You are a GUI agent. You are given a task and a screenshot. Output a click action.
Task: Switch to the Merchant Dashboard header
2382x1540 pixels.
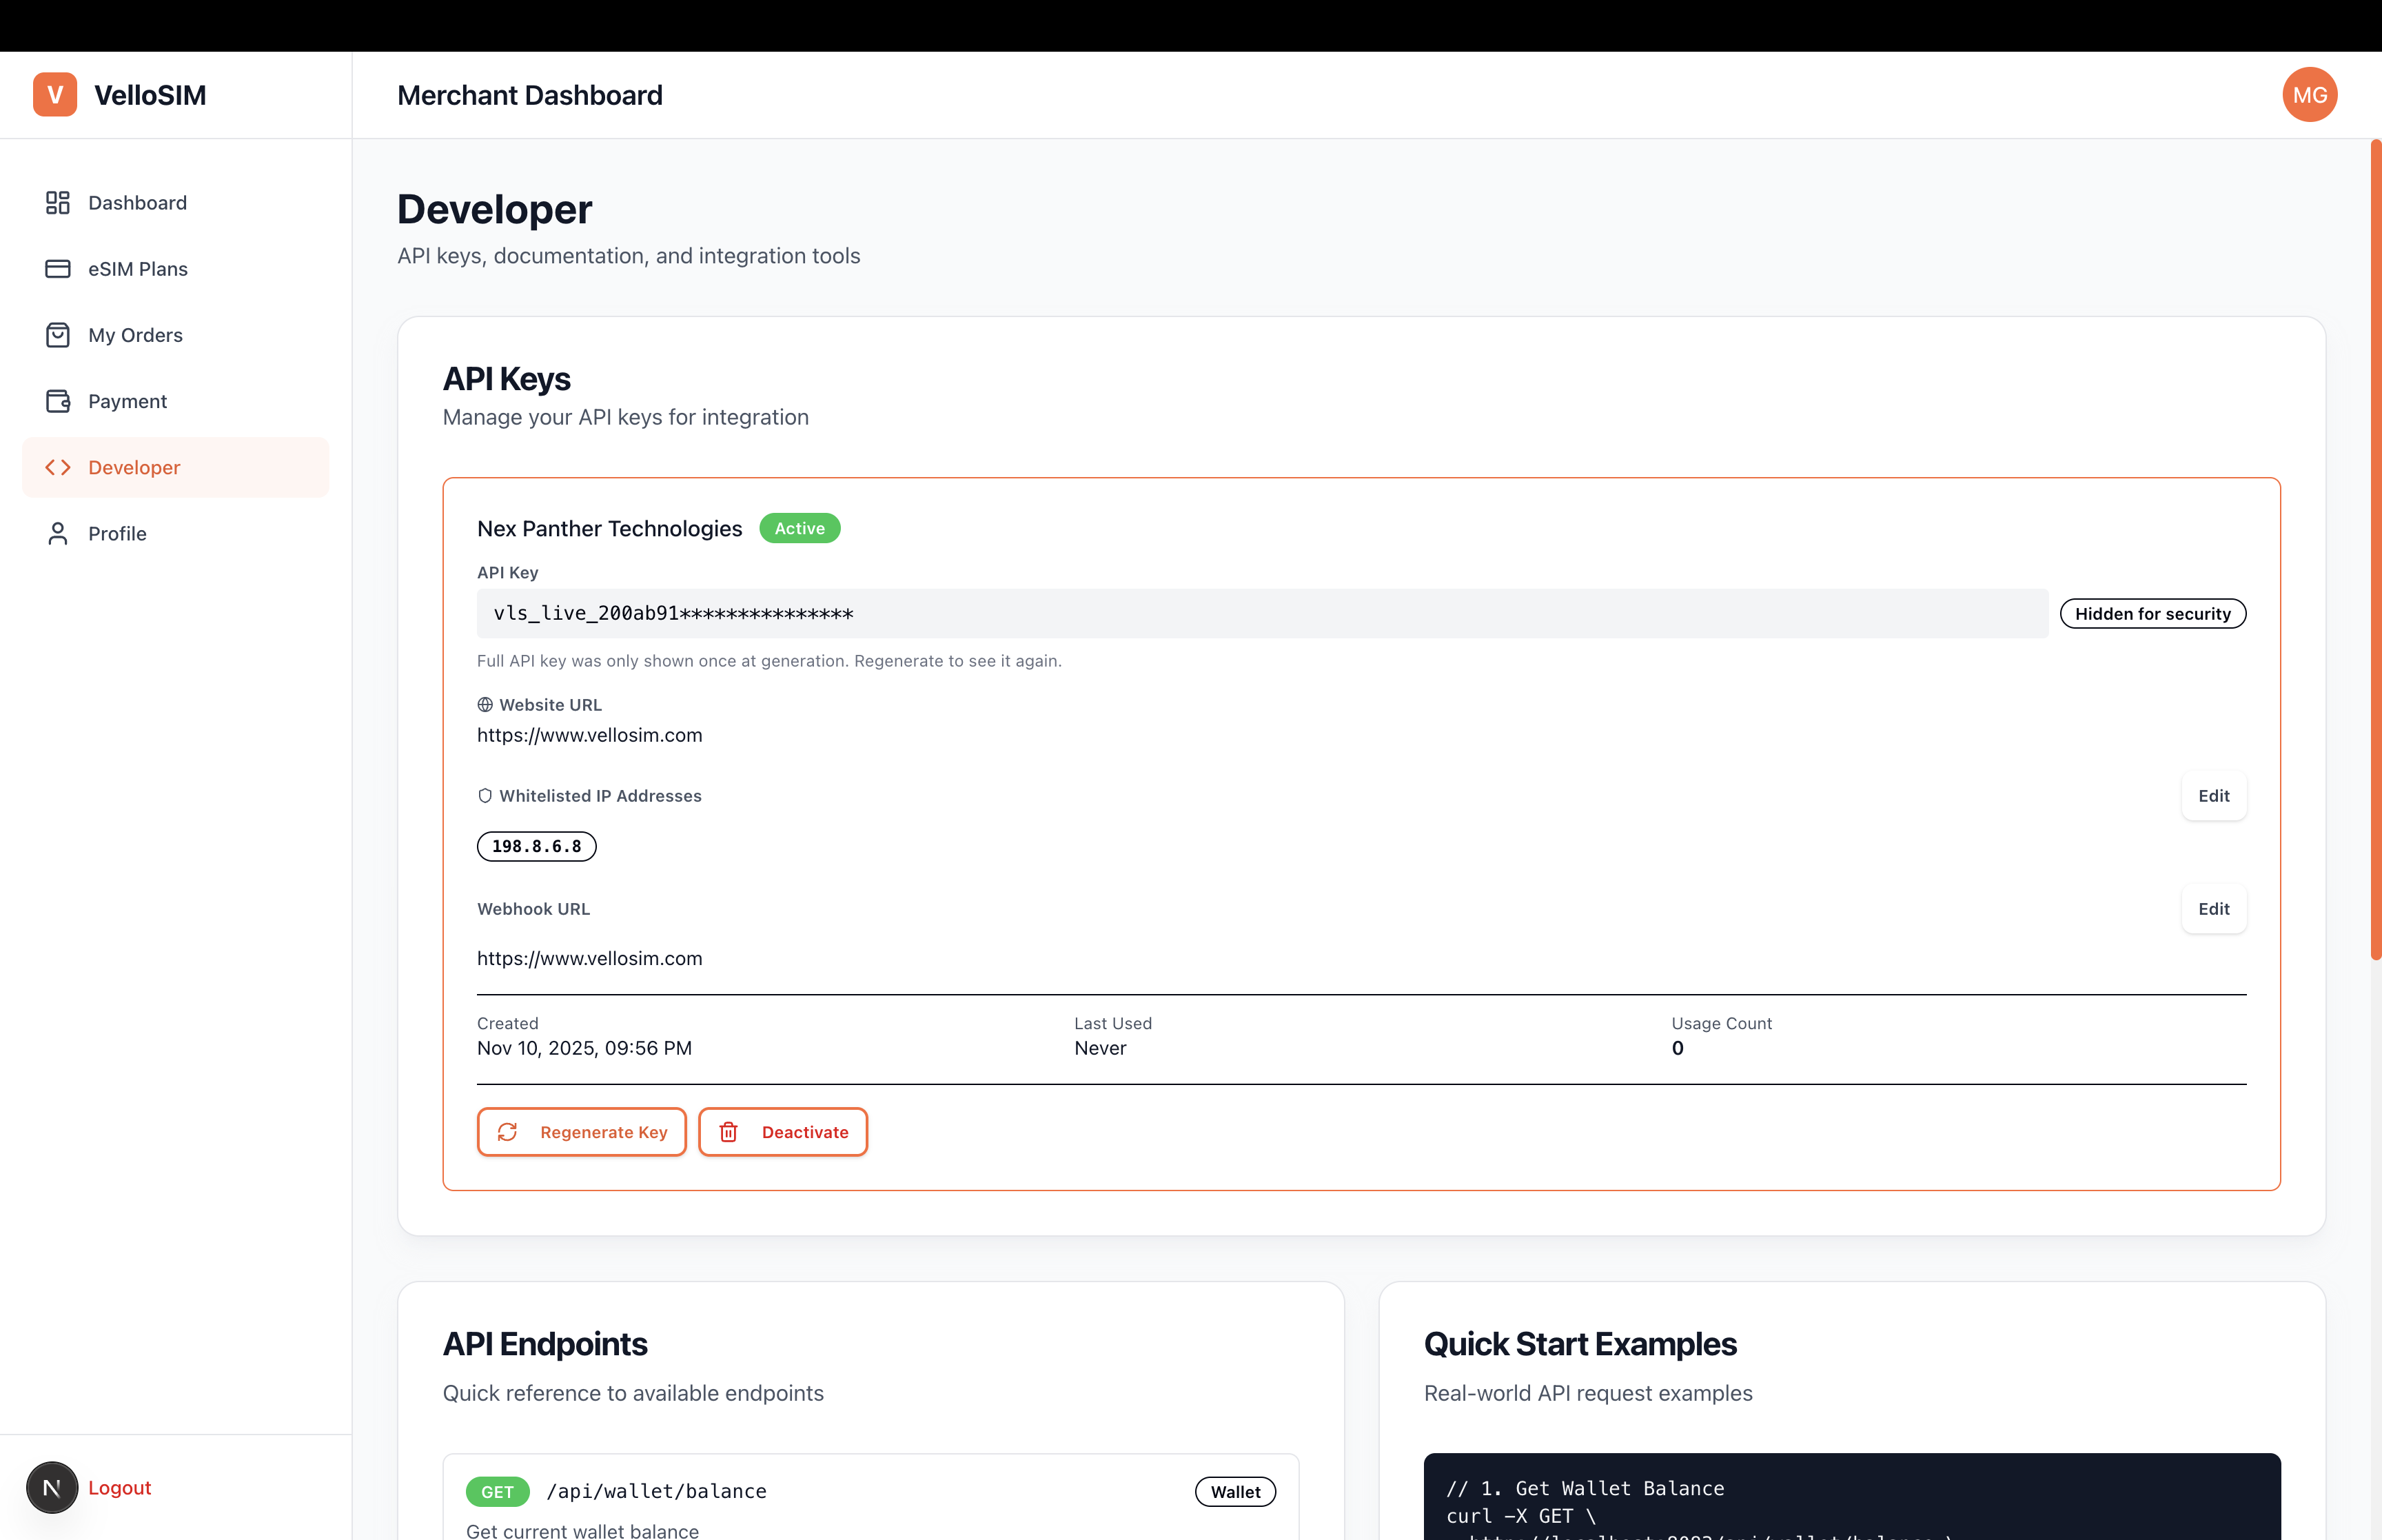529,95
